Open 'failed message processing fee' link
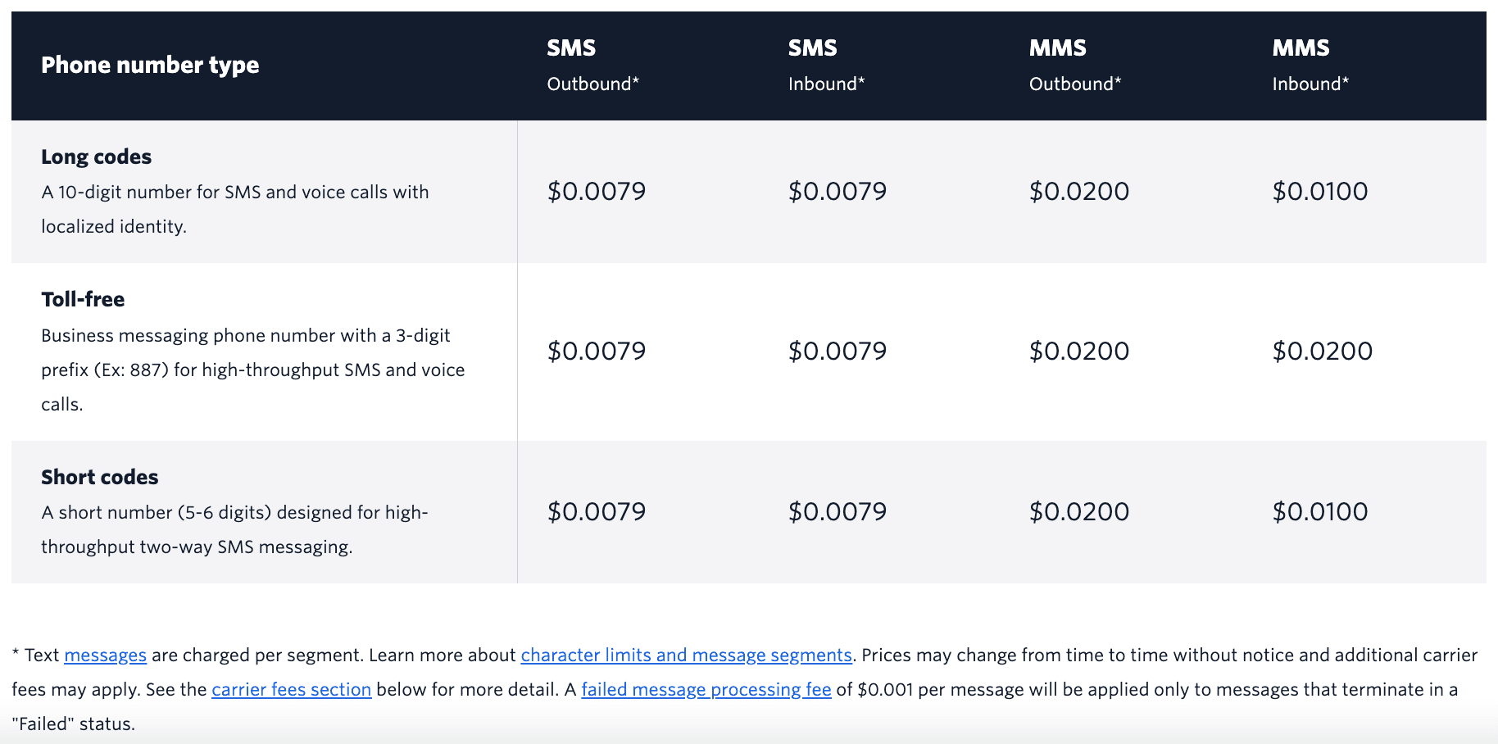 coord(706,690)
